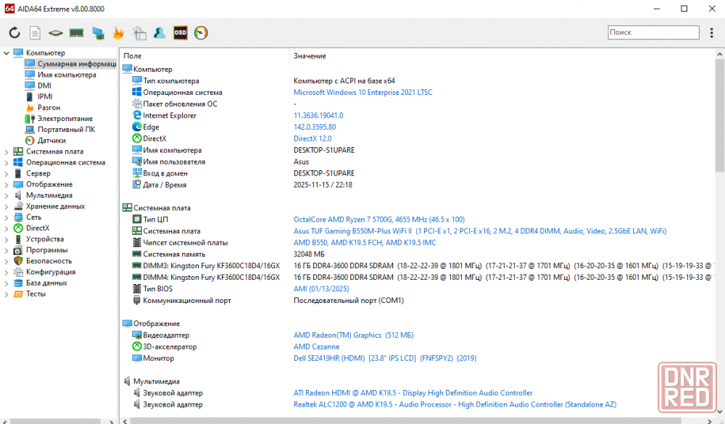725x424 pixels.
Task: Expand the Системная плата tree node
Action: coord(7,151)
